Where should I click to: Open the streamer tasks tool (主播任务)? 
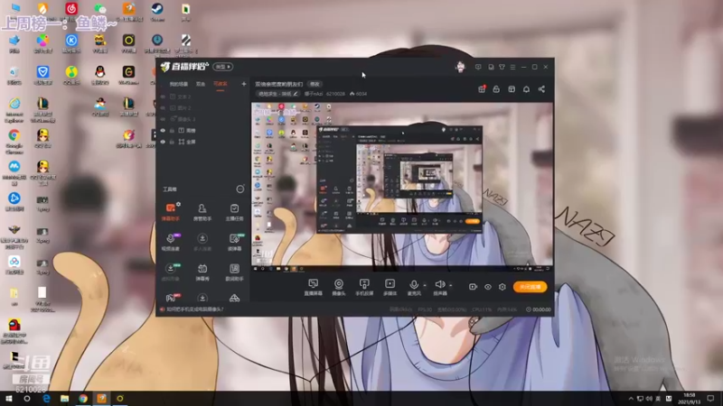tap(234, 212)
